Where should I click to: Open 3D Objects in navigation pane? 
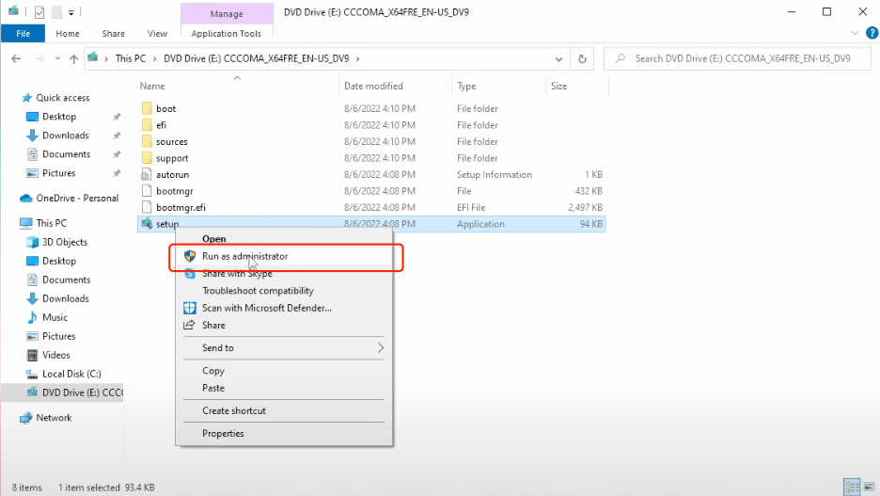tap(65, 242)
